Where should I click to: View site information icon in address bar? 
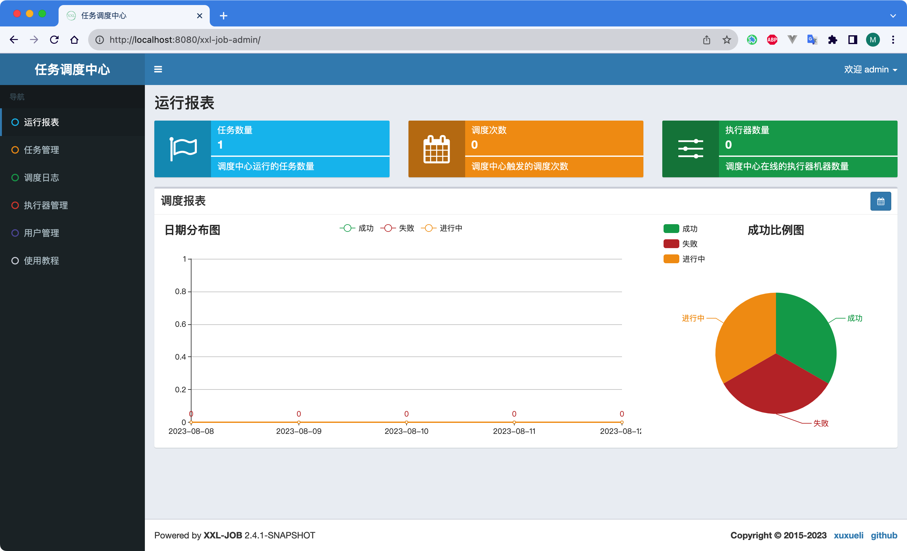tap(100, 40)
